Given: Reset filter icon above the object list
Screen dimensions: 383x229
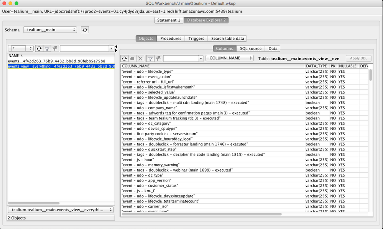Looking at the screenshot, I should click(x=55, y=49).
